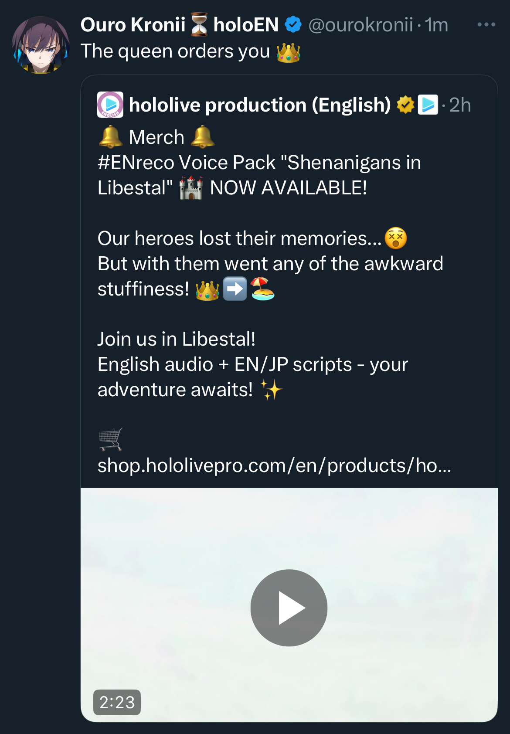Click the @ourokronii handle

pos(360,25)
